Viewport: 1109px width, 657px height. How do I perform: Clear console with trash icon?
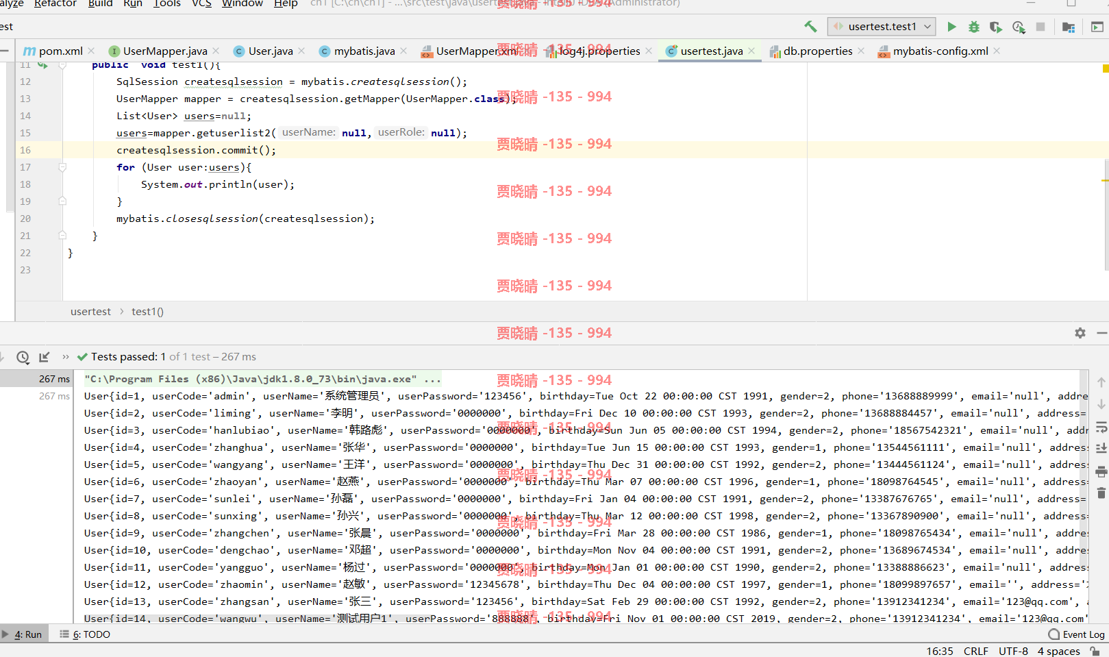(1101, 493)
